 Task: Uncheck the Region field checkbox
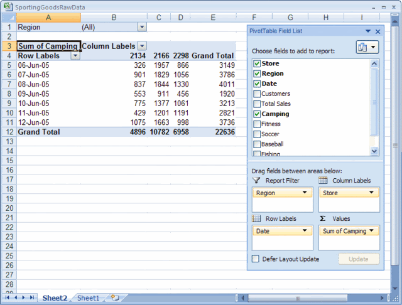[257, 74]
